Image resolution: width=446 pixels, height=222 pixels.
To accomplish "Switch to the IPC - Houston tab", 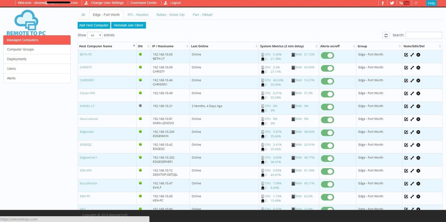I will (138, 14).
